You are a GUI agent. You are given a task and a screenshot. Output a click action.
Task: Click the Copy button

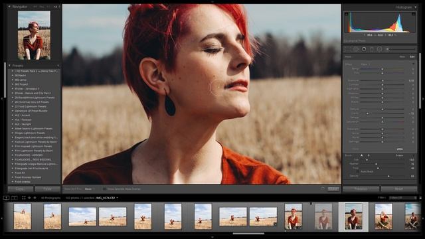[21, 189]
